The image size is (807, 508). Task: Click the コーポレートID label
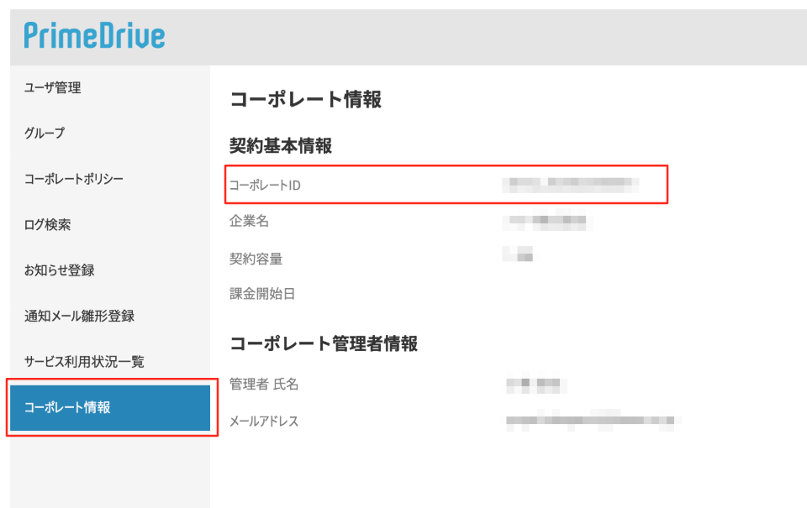265,185
